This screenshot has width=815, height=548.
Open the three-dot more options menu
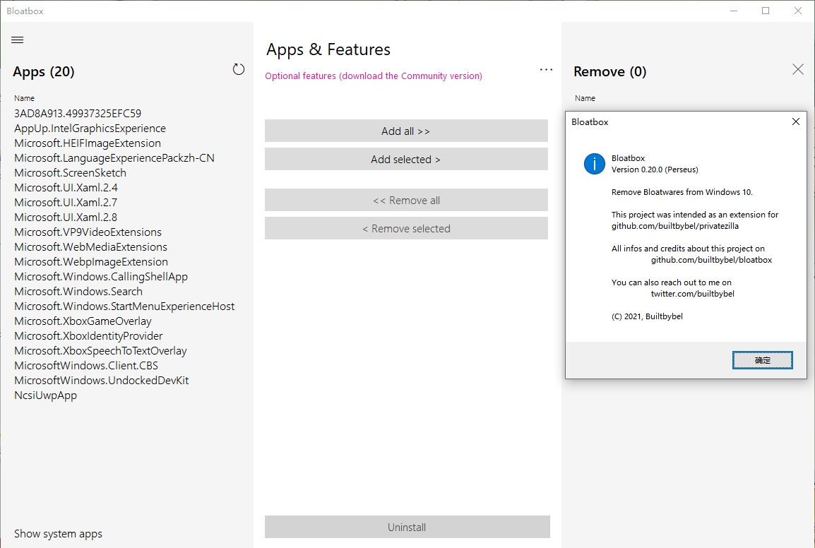coord(546,70)
